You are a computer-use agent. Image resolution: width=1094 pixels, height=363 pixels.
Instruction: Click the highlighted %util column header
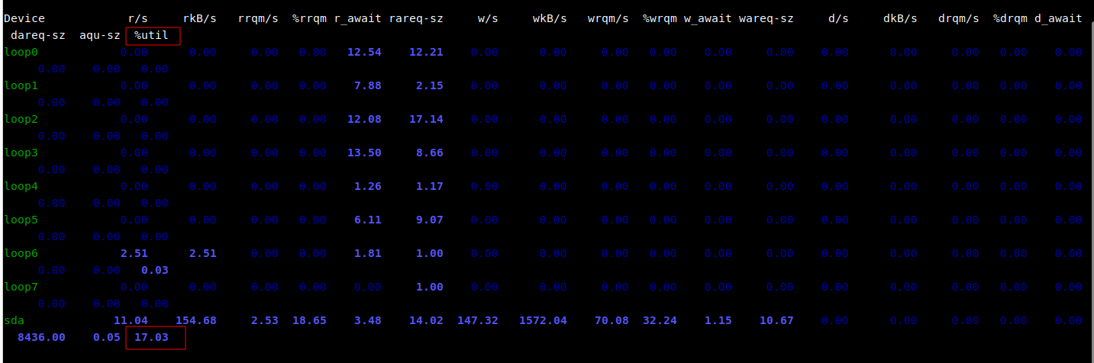click(151, 35)
